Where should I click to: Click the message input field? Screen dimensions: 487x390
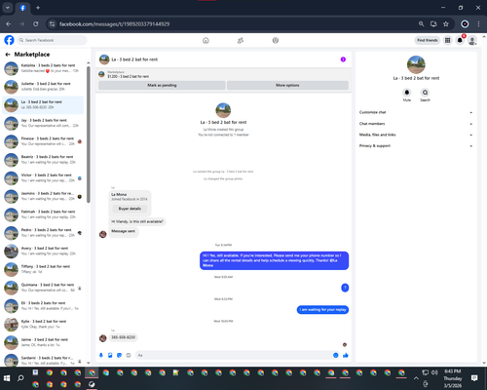[238, 355]
